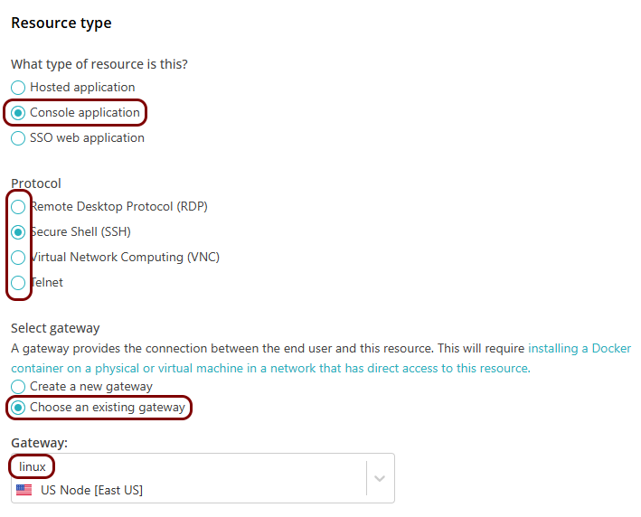This screenshot has height=517, width=641.
Task: Choose the Secure Shell (SSH) protocol
Action: pyautogui.click(x=18, y=232)
